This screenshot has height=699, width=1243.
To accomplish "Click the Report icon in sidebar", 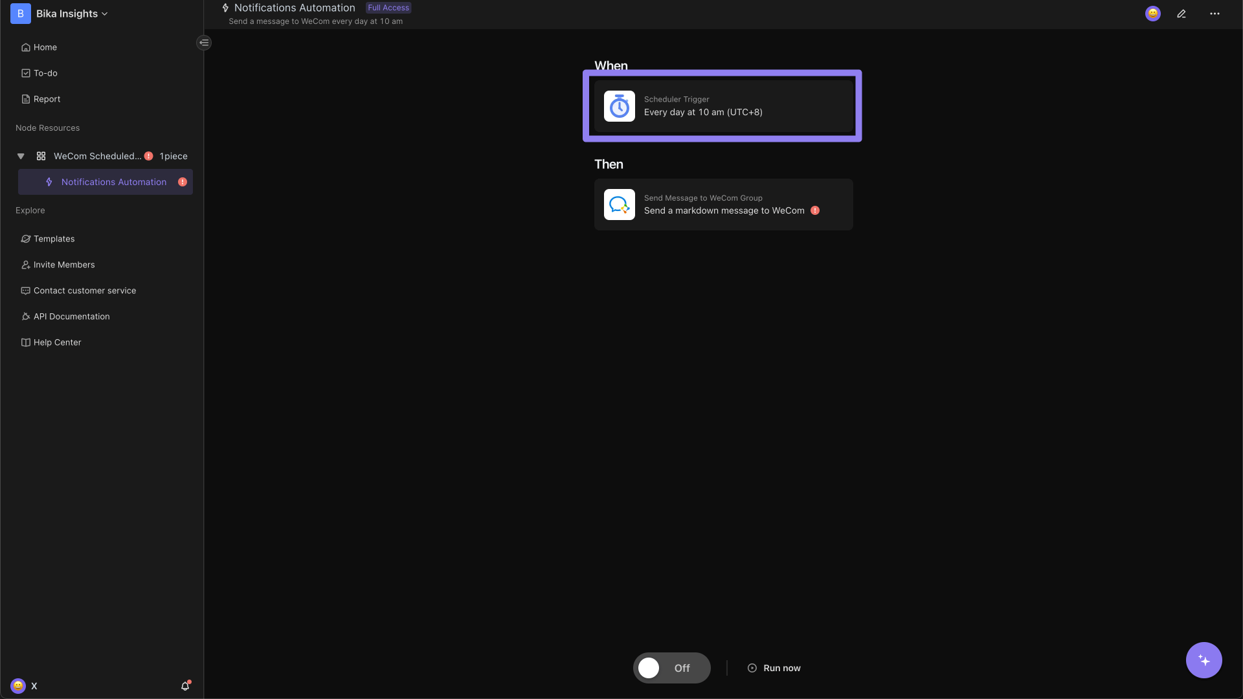I will click(26, 99).
